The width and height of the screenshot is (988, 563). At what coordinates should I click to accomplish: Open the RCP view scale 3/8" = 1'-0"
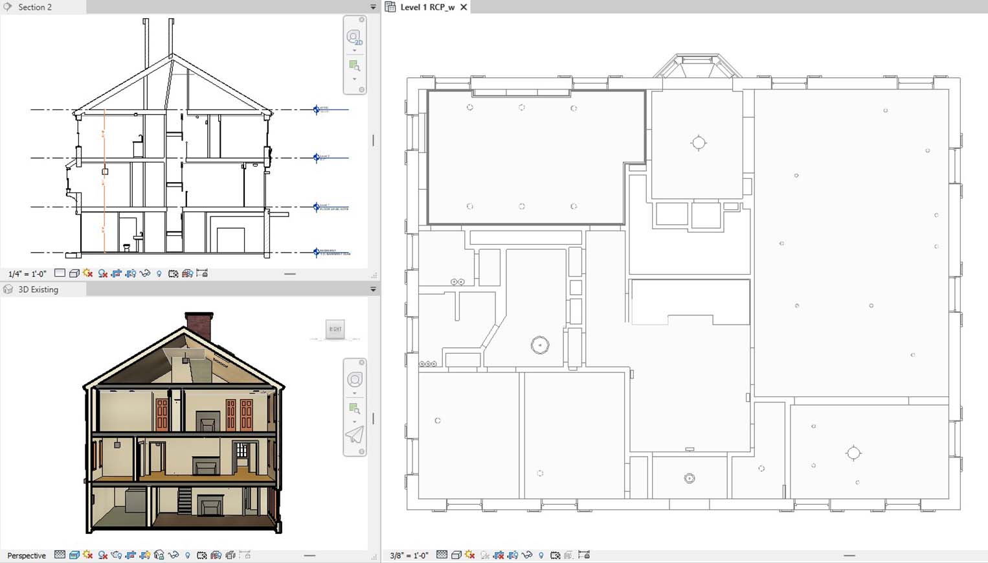[409, 556]
